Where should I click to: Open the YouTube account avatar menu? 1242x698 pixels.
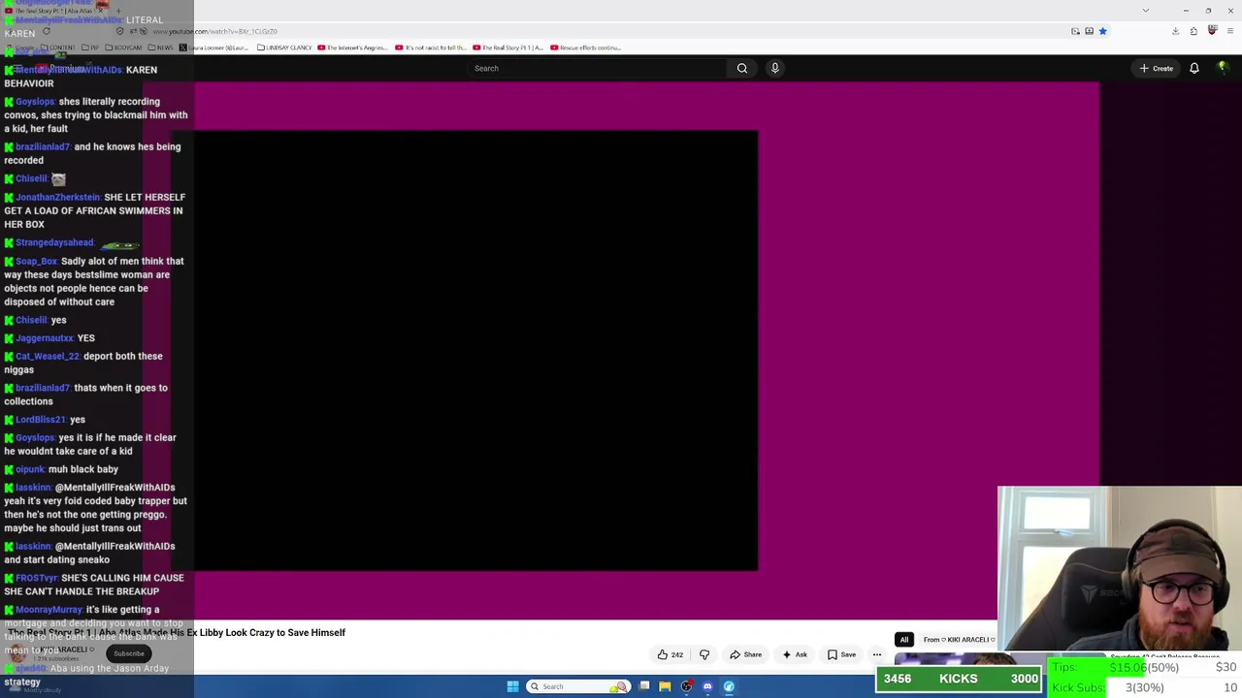1224,68
